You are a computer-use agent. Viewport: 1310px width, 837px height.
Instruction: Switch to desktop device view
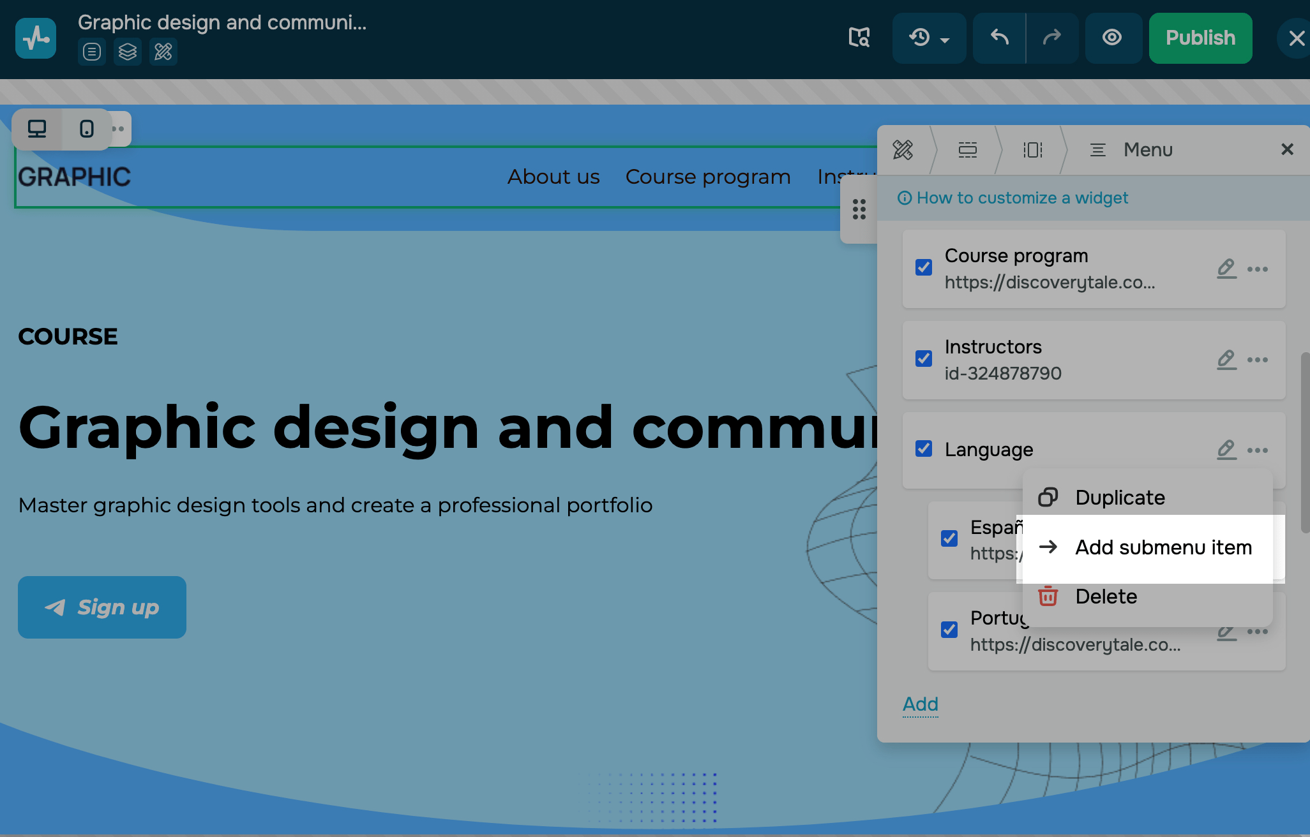37,129
